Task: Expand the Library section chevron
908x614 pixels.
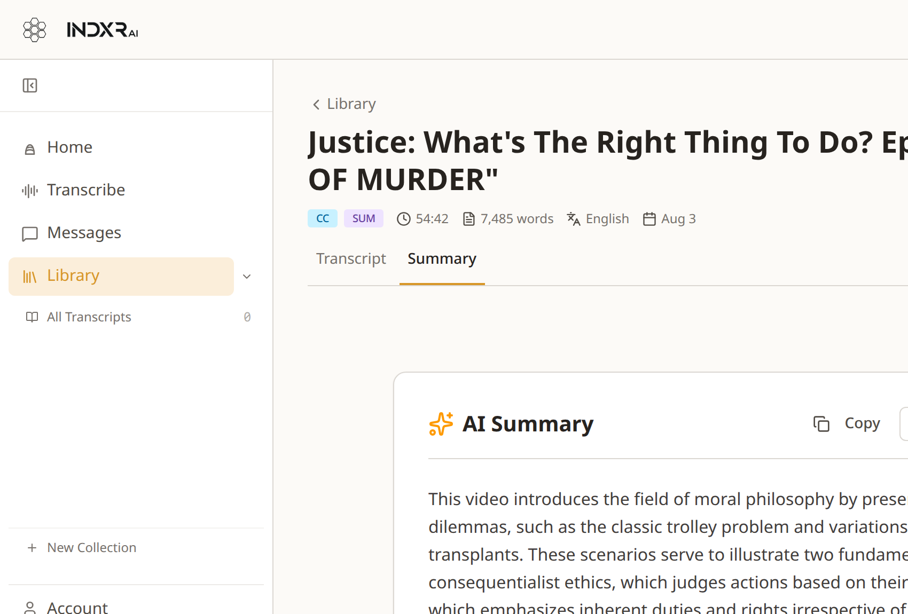Action: point(247,277)
